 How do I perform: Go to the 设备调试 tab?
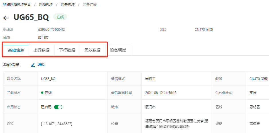coord(118,50)
